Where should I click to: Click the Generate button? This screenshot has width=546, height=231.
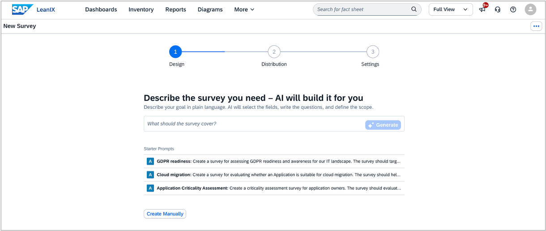383,125
